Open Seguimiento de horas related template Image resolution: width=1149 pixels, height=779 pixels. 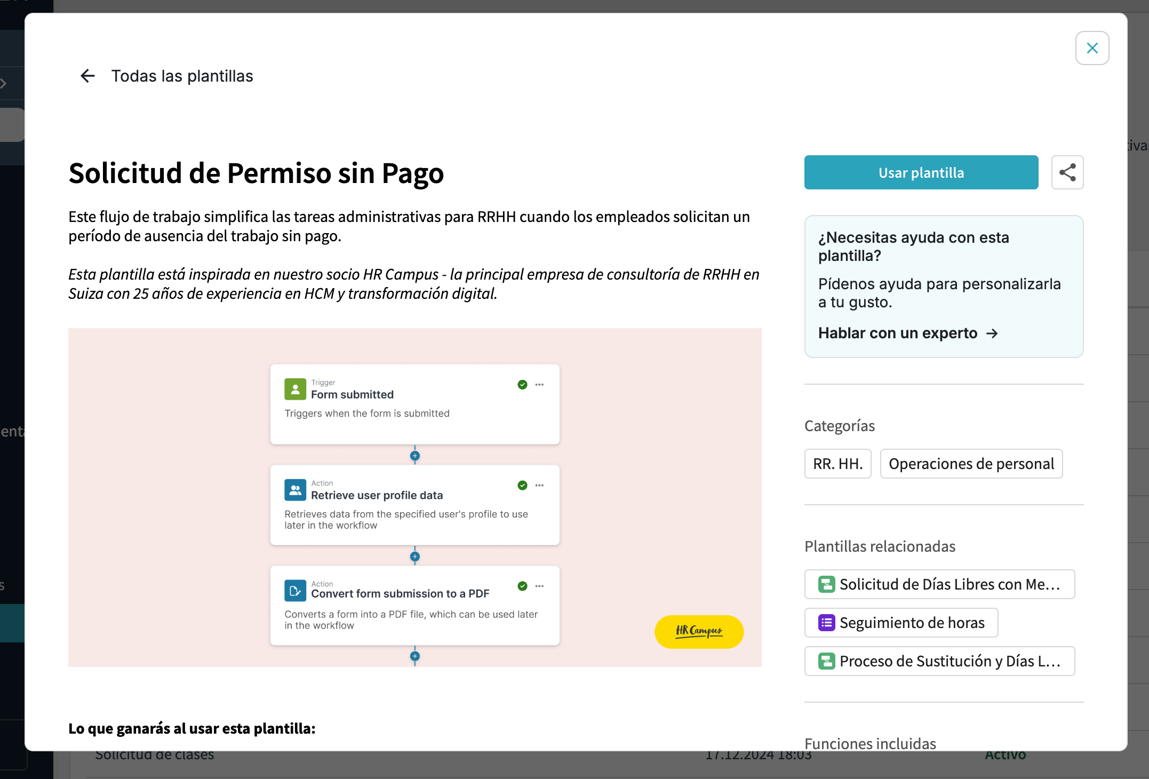tap(901, 623)
